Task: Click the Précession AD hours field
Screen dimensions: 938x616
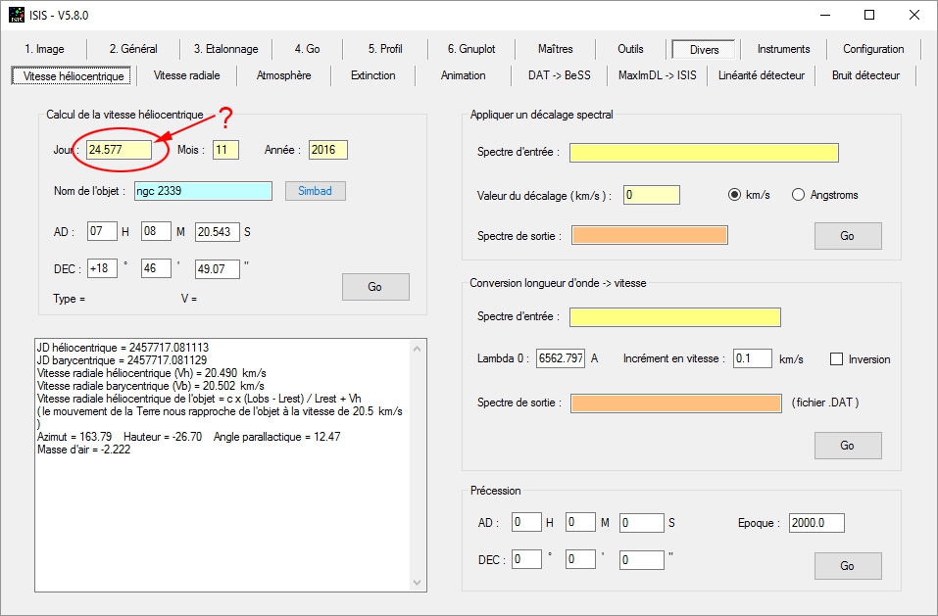Action: click(526, 522)
